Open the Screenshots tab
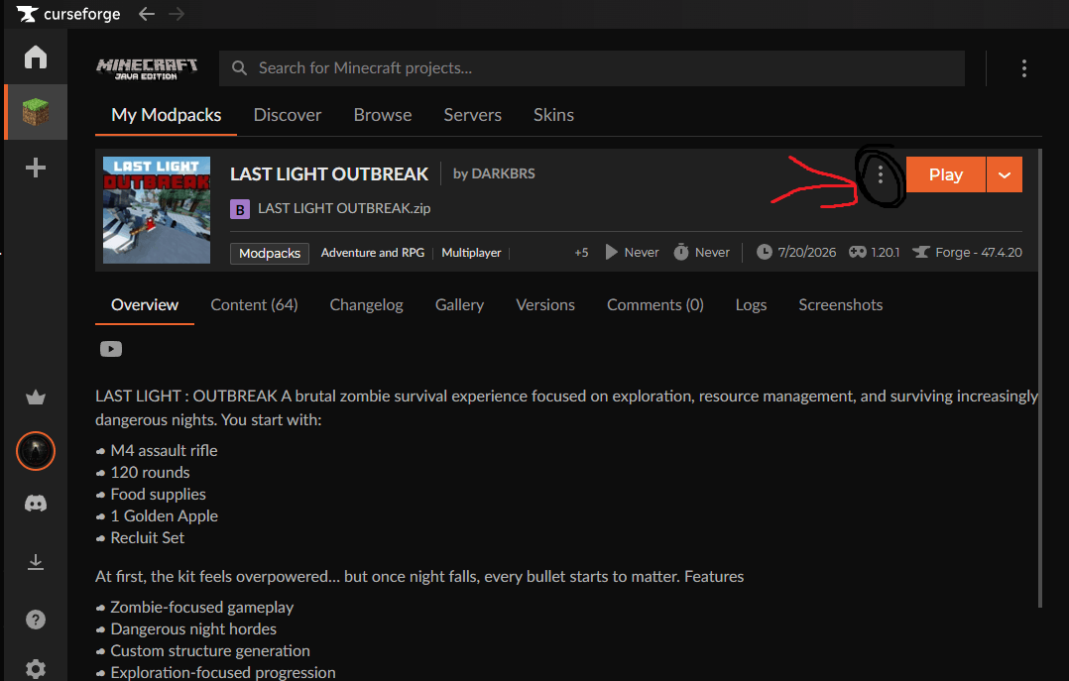Image resolution: width=1069 pixels, height=681 pixels. pyautogui.click(x=841, y=305)
